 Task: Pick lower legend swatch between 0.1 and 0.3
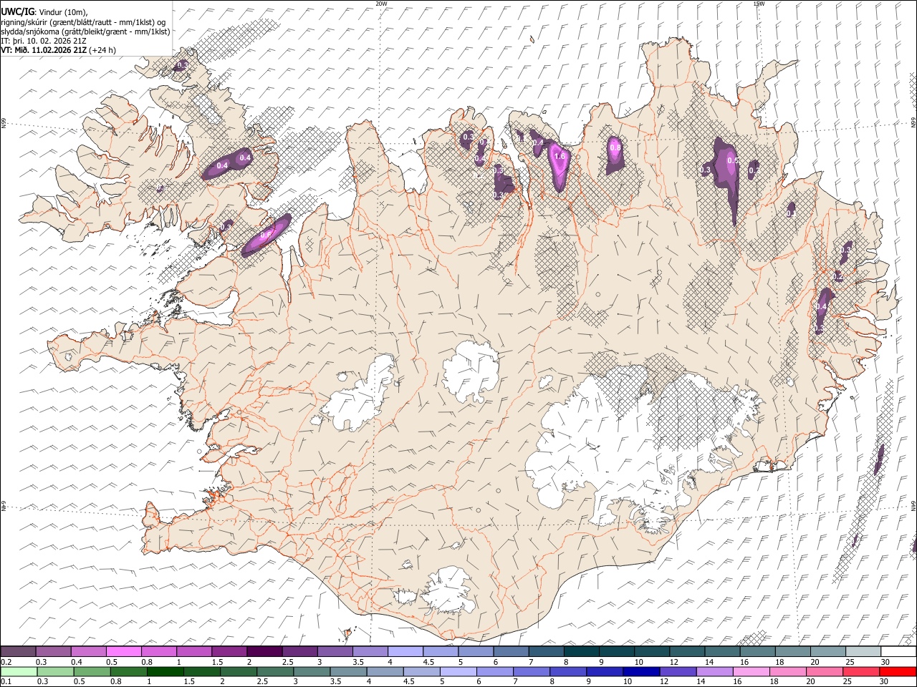(x=19, y=672)
